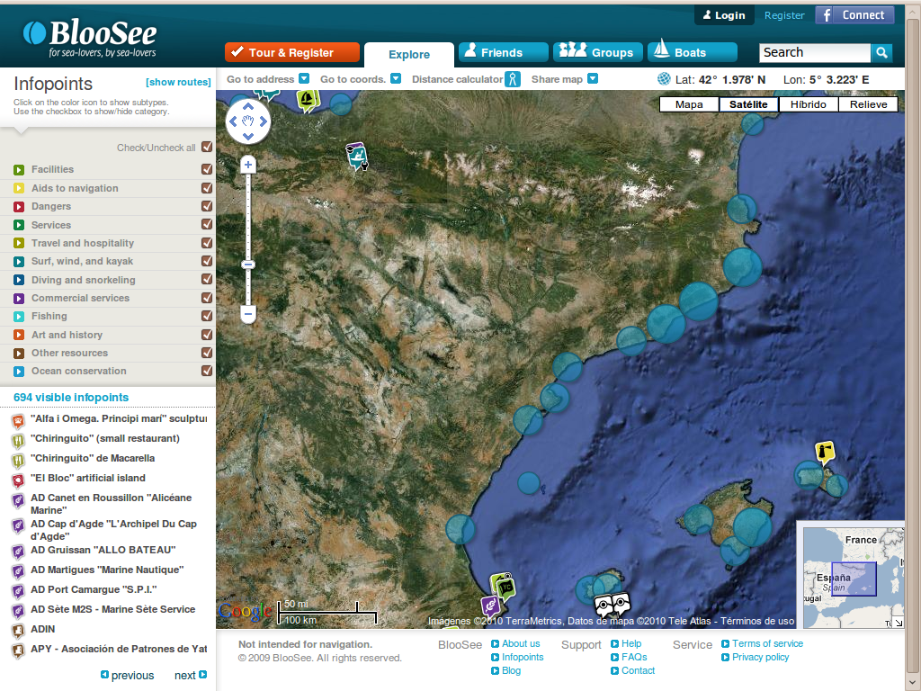This screenshot has height=691, width=921.
Task: Click the map zoom slider handle
Action: point(248,265)
